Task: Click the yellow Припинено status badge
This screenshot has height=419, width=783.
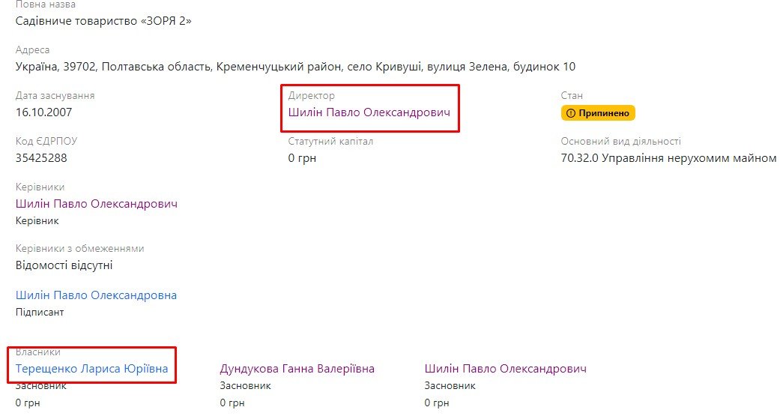Action: coord(598,113)
